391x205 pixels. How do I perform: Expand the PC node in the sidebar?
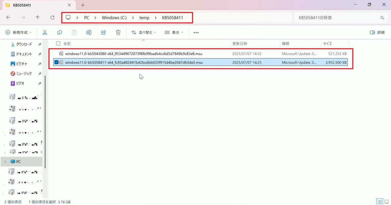(5, 162)
